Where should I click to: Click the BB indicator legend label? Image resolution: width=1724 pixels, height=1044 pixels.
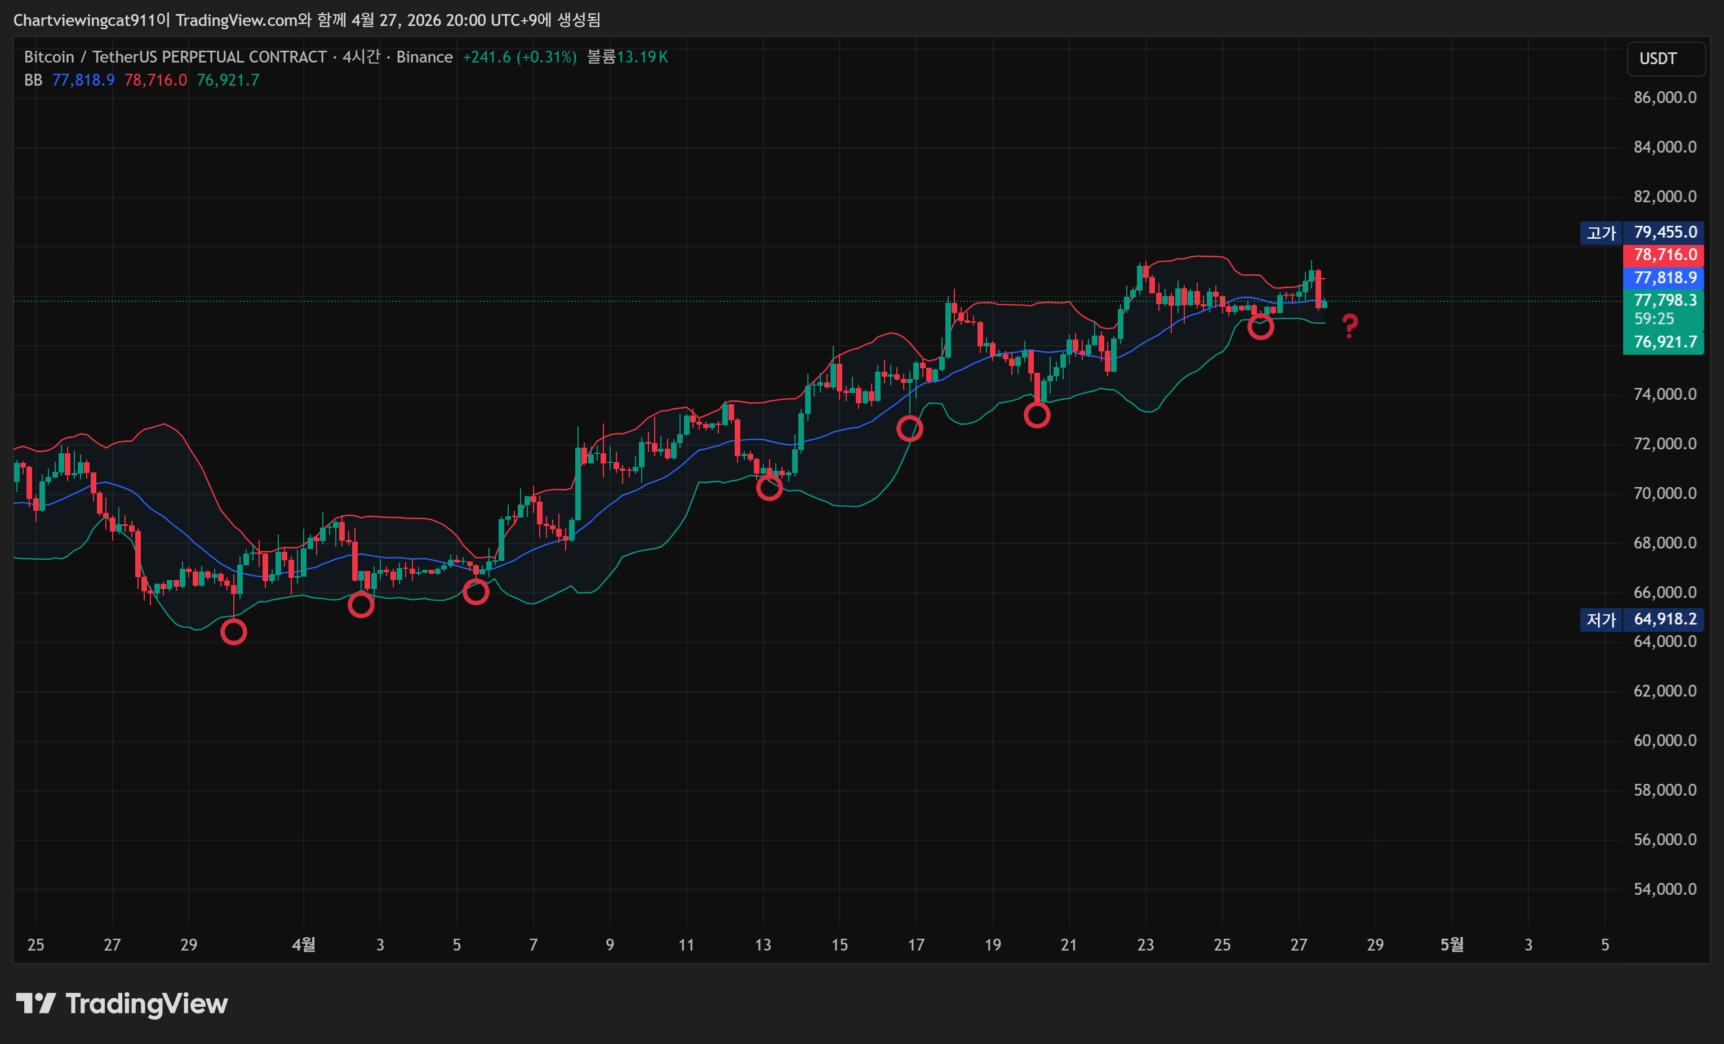tap(33, 81)
